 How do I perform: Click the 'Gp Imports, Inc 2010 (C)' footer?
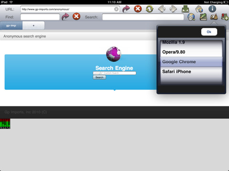point(26,112)
